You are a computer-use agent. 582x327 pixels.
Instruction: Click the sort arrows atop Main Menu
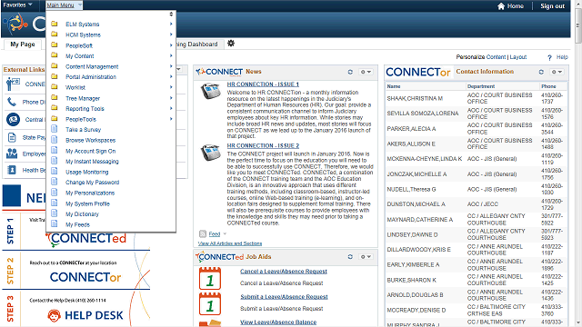(x=171, y=15)
